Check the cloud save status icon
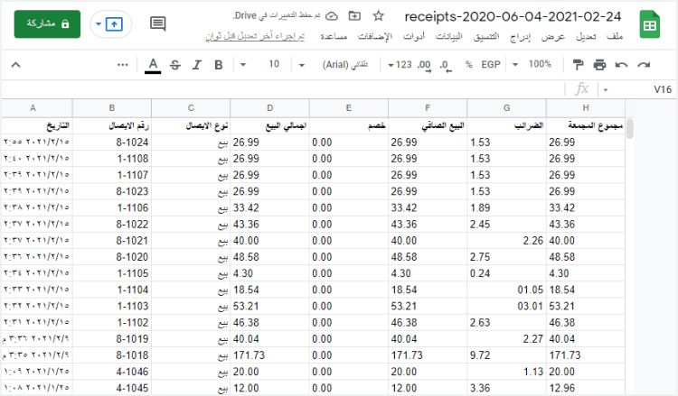Viewport: 678px width, 396px height. click(331, 16)
